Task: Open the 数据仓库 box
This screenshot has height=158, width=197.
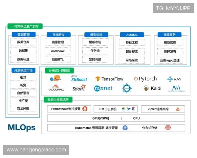Action: pos(23,42)
